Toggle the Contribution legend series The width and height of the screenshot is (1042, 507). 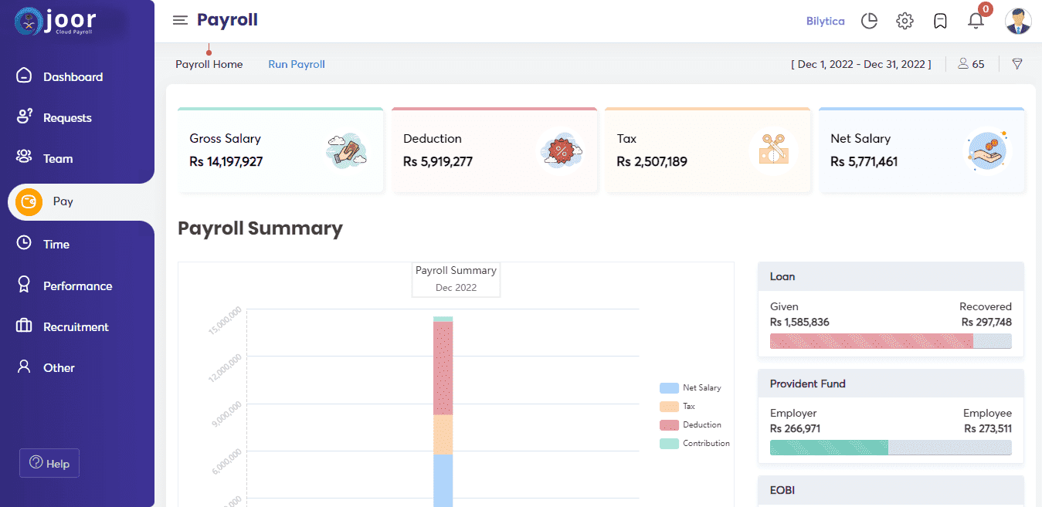click(x=695, y=443)
